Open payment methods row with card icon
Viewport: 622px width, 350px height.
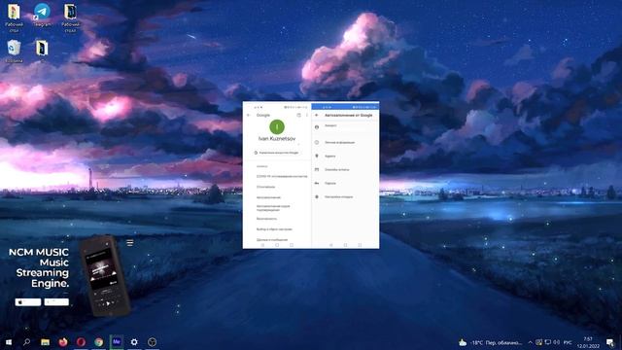tap(345, 169)
